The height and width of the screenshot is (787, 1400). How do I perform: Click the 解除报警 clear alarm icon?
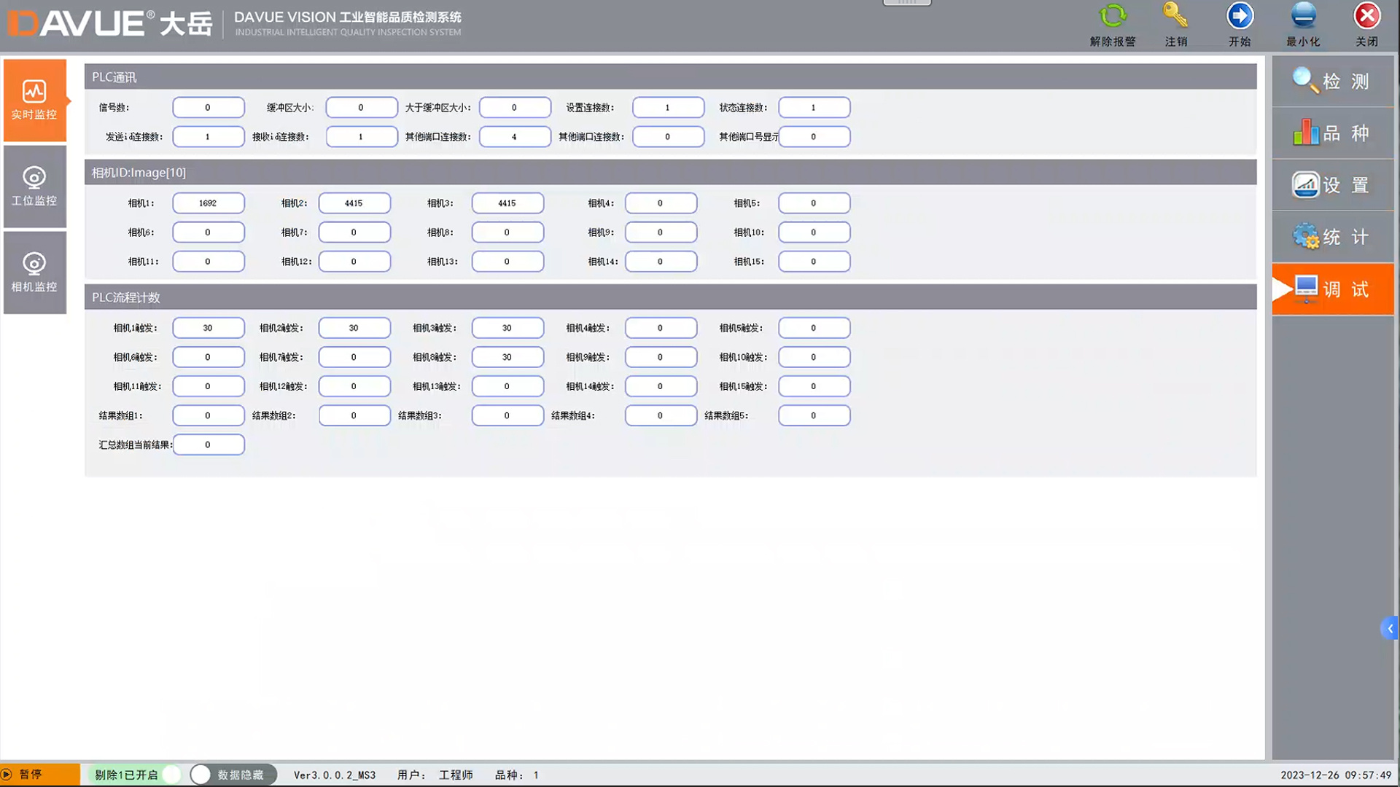1113,16
